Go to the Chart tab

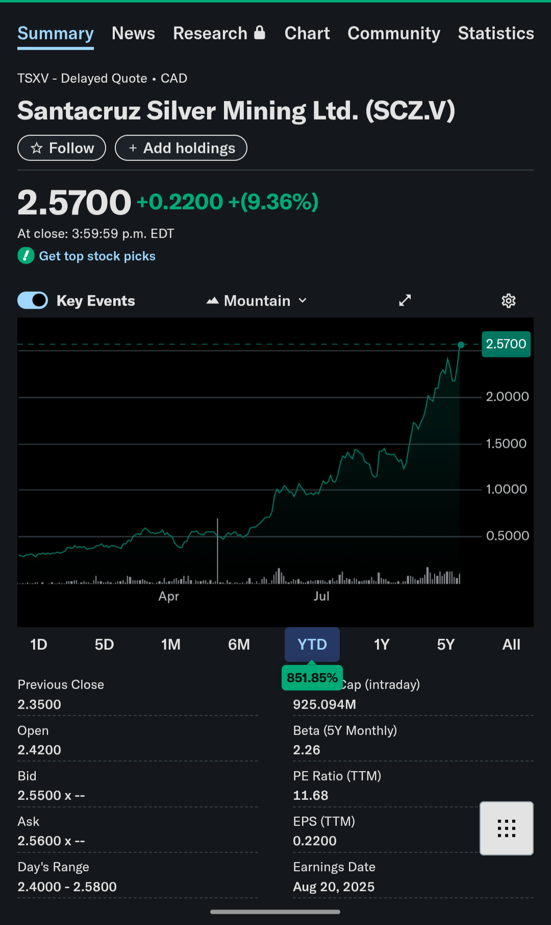(x=307, y=34)
